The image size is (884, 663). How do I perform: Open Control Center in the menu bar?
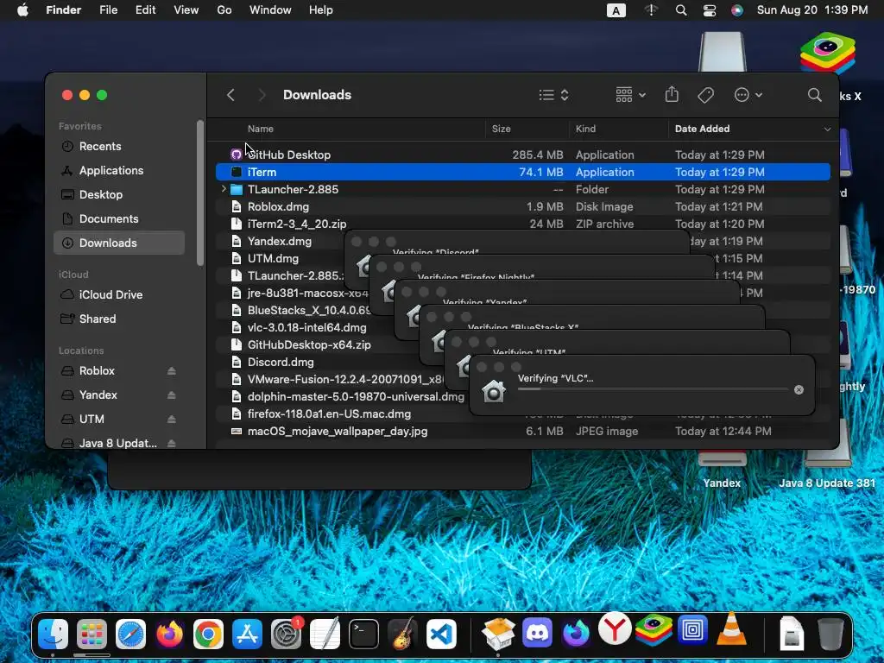[x=710, y=10]
